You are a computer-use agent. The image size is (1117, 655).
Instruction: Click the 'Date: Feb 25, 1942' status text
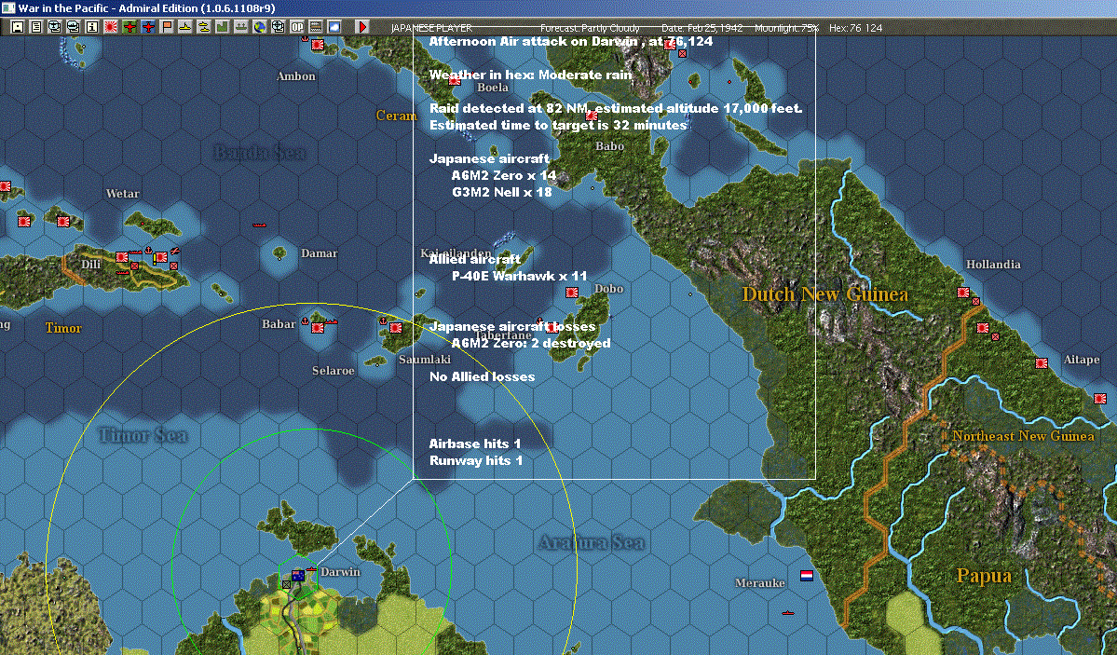click(x=702, y=28)
